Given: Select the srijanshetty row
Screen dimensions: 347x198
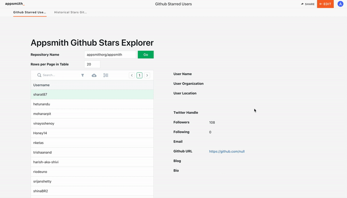Looking at the screenshot, I should [92, 181].
